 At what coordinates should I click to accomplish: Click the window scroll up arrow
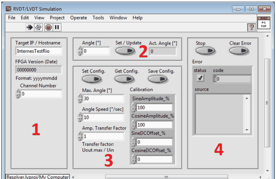coord(267,36)
